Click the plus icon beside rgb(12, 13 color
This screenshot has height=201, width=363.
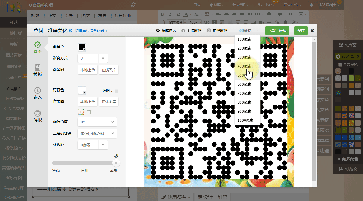pyautogui.click(x=338, y=56)
